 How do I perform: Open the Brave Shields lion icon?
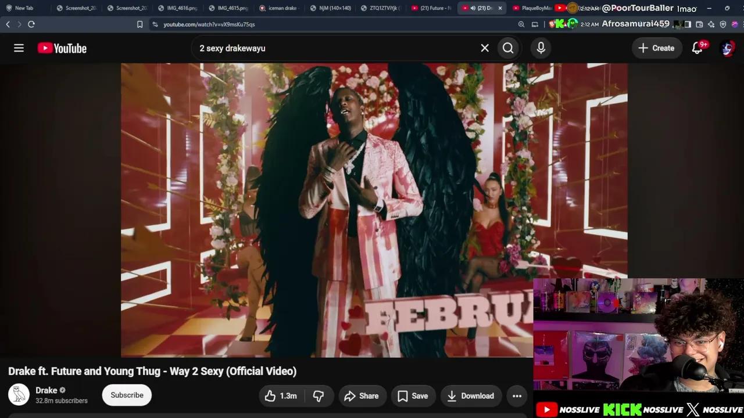click(x=552, y=24)
